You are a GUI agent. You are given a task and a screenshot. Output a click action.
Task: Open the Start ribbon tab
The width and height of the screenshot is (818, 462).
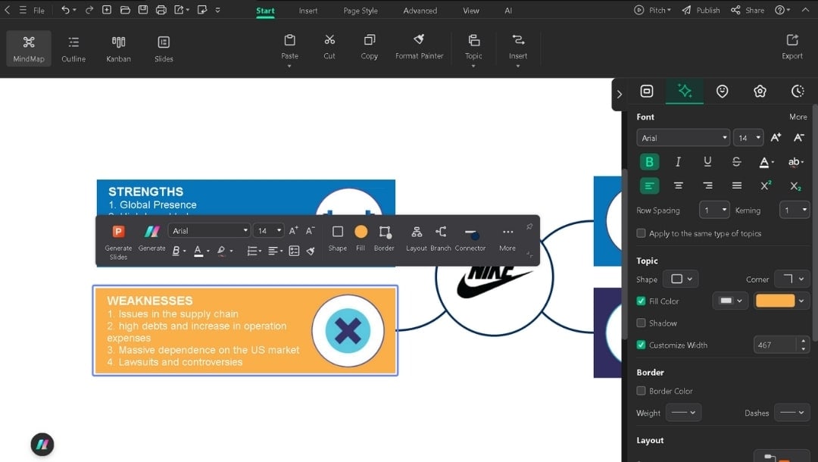pos(265,11)
